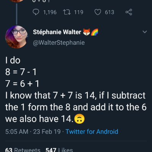Click the 5:05 AM timestamp
This screenshot has height=152, width=152.
[x=17, y=131]
